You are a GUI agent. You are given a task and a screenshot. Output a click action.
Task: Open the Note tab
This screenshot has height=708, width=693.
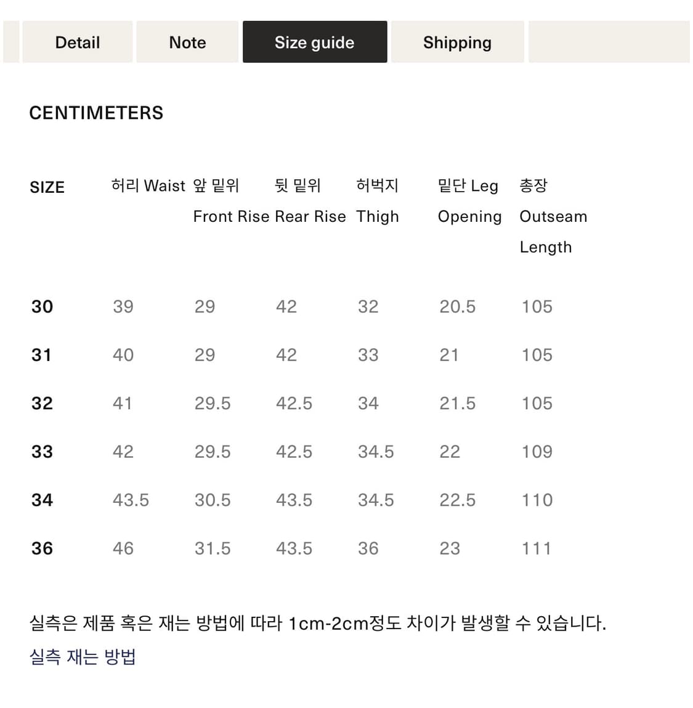click(x=187, y=42)
